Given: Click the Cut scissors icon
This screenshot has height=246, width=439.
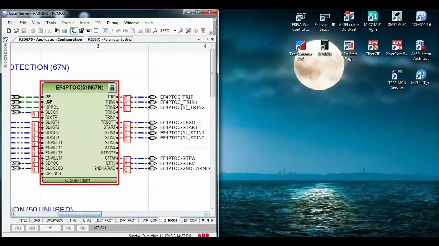Looking at the screenshot, I should [50, 31].
